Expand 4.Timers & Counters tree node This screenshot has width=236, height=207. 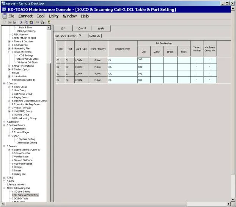9,41
